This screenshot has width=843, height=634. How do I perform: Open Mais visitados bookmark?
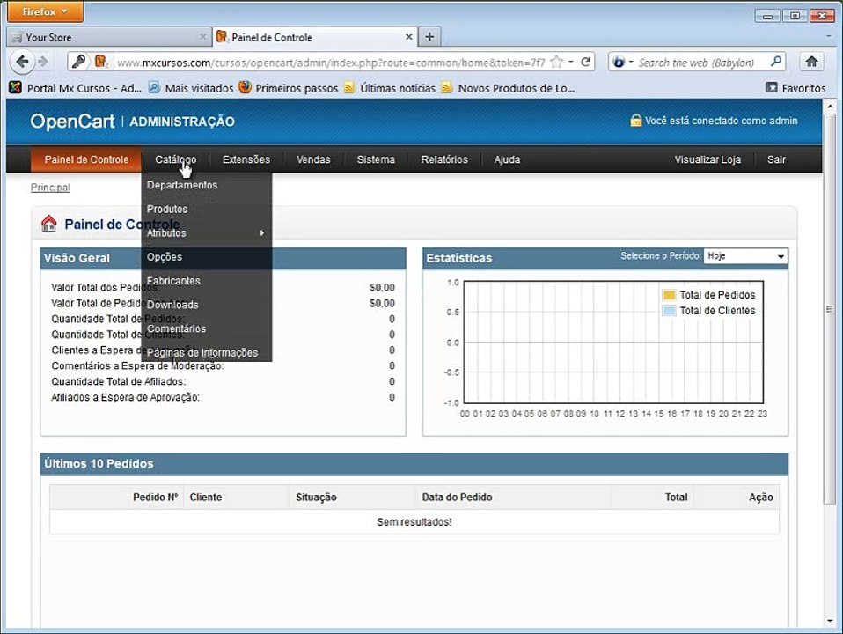tap(192, 88)
